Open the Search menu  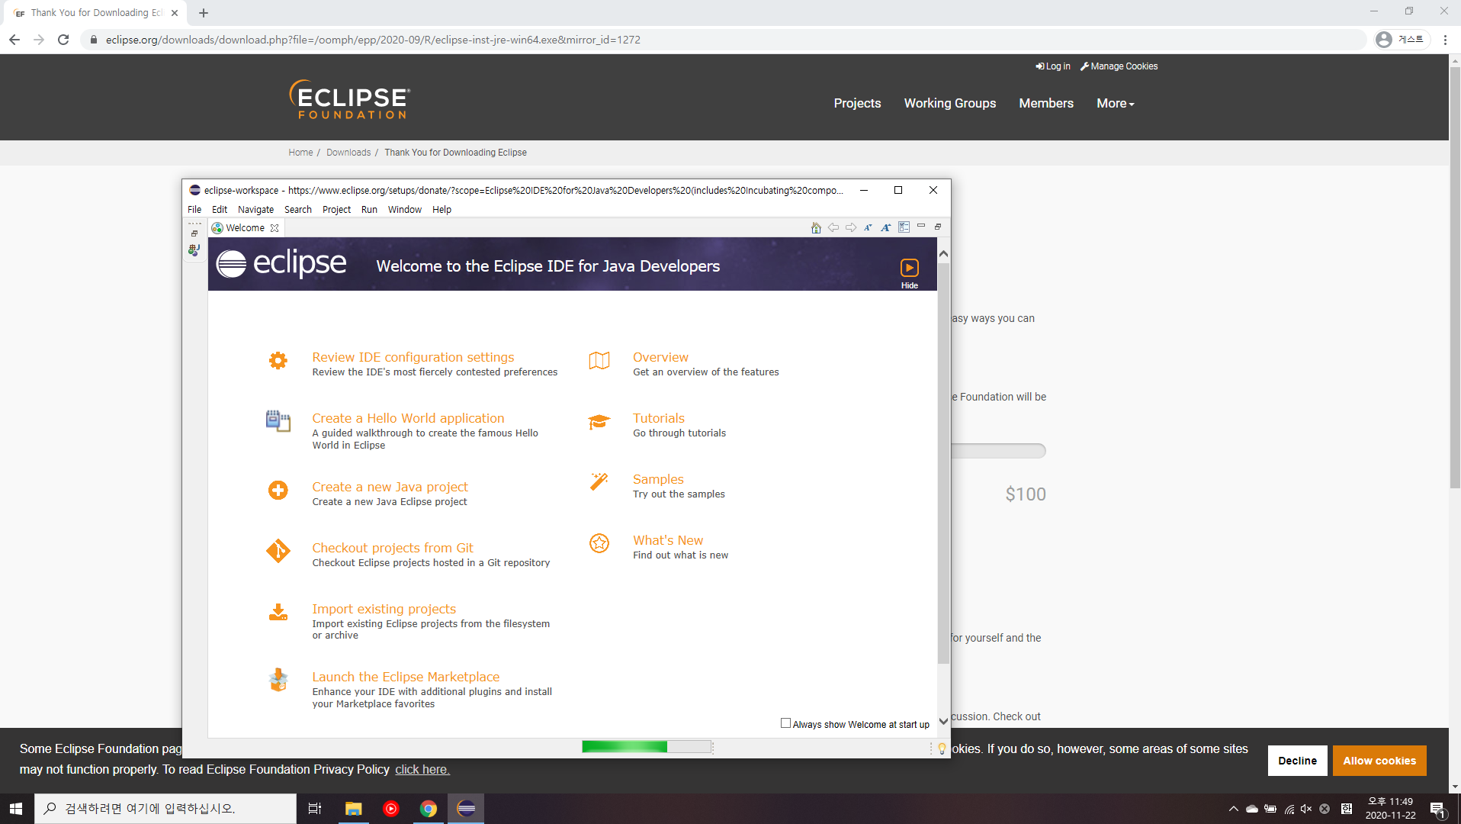(298, 210)
